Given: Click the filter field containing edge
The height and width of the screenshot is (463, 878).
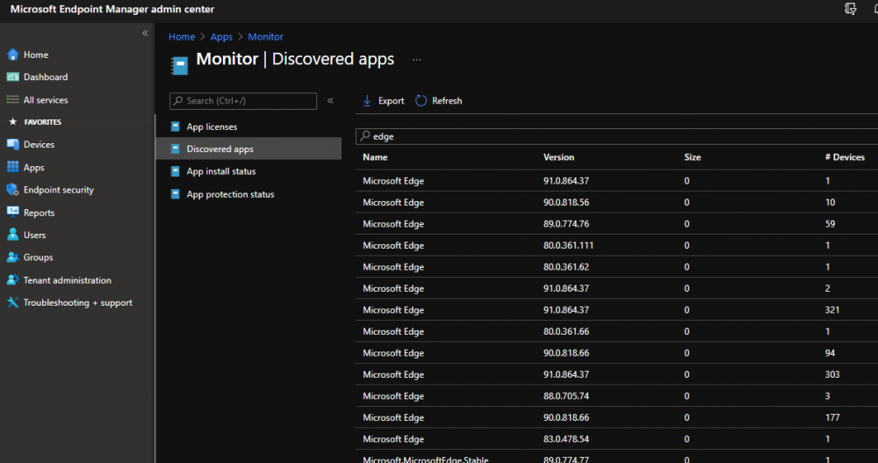Looking at the screenshot, I should [616, 136].
